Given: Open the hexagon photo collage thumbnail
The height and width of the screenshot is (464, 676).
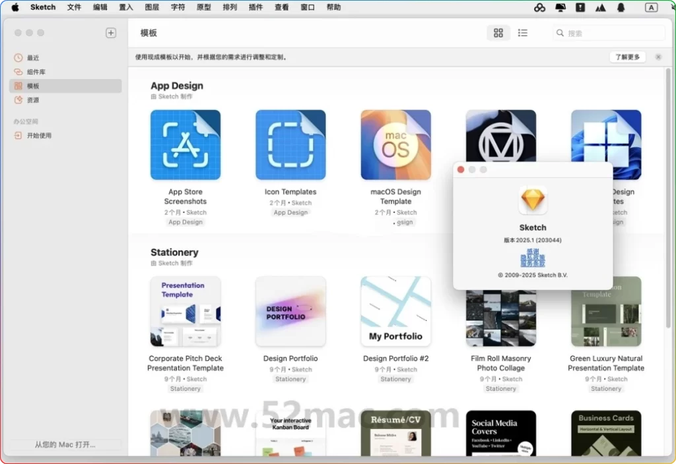Looking at the screenshot, I should pyautogui.click(x=186, y=433).
